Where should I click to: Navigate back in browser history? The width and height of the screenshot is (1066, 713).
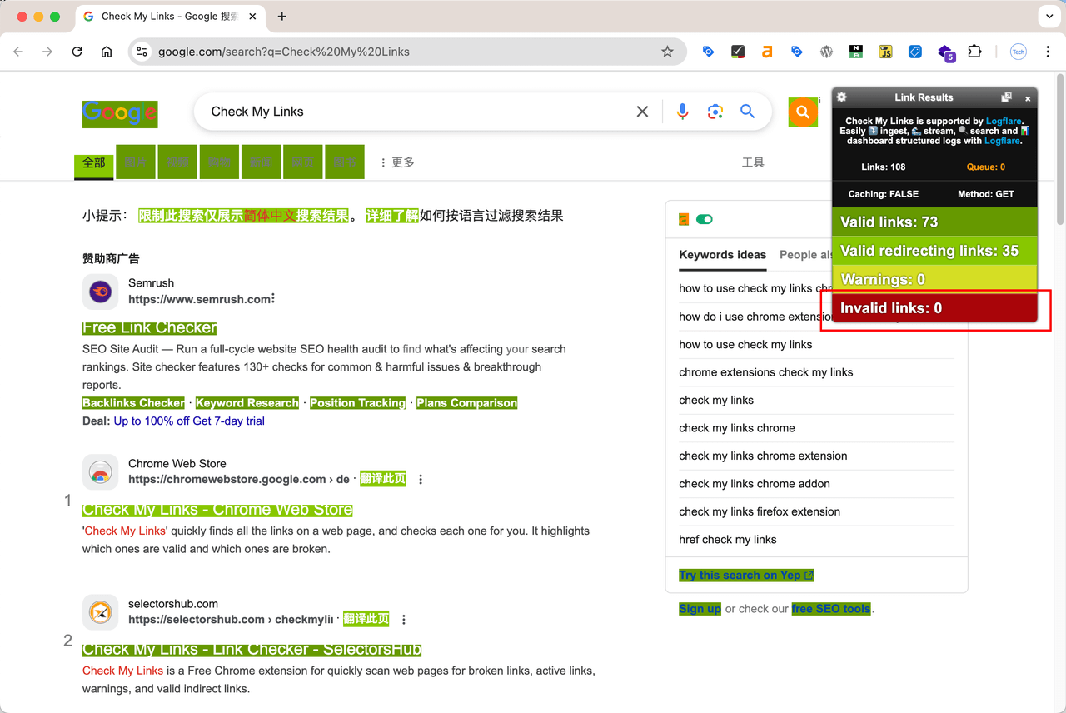point(18,52)
